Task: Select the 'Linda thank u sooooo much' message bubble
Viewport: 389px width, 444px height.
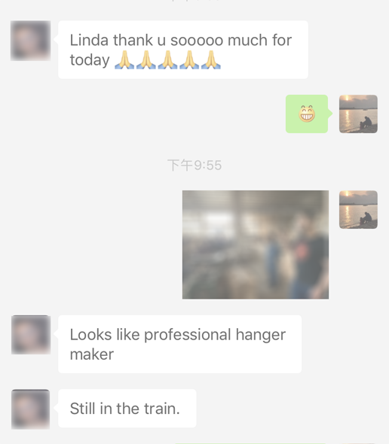Action: pyautogui.click(x=183, y=50)
